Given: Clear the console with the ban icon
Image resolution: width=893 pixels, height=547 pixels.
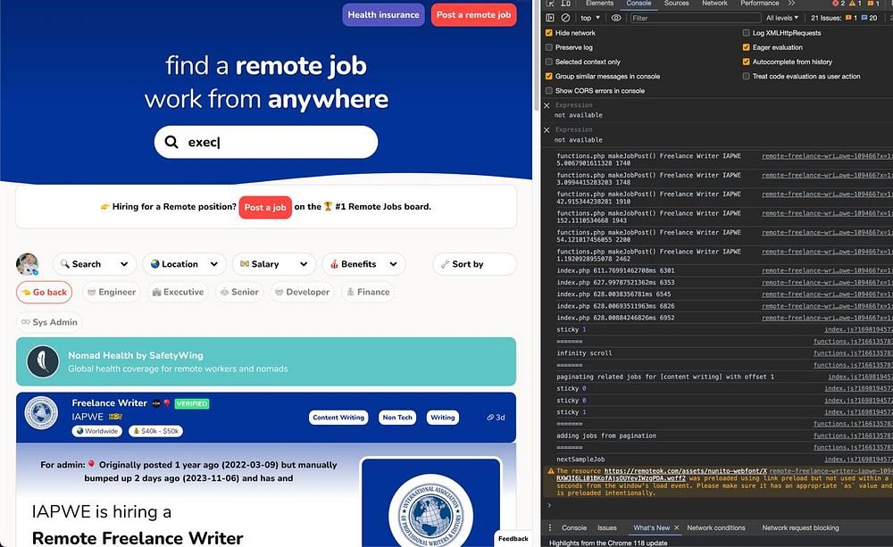Looking at the screenshot, I should [x=565, y=18].
